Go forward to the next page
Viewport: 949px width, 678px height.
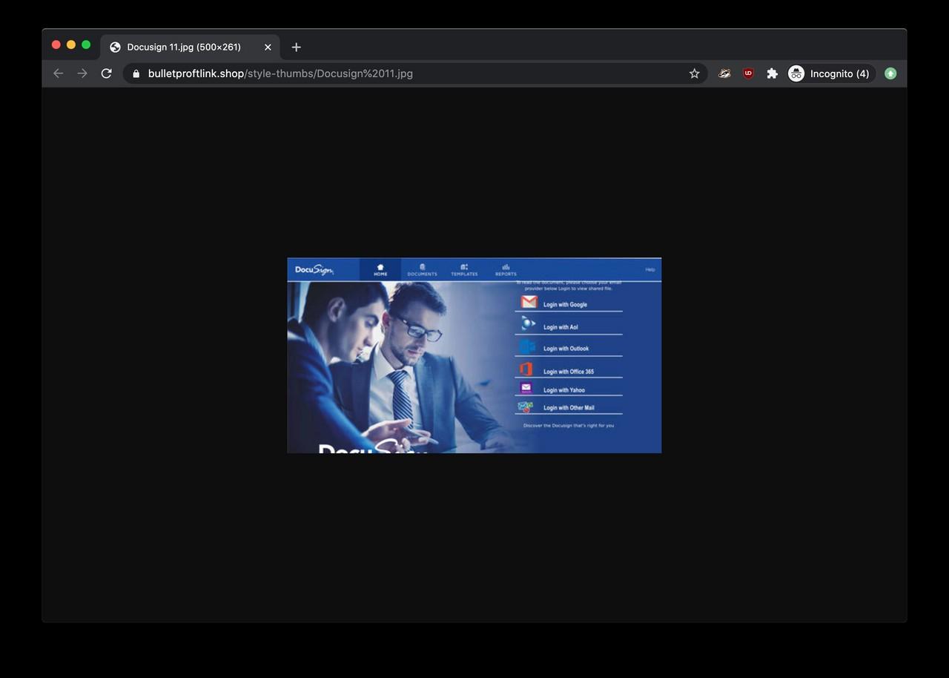pos(82,73)
